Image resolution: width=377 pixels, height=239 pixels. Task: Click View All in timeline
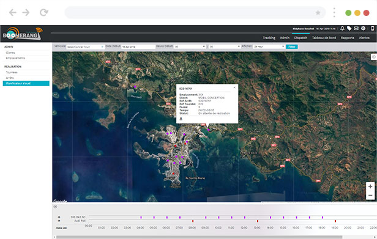[61, 228]
